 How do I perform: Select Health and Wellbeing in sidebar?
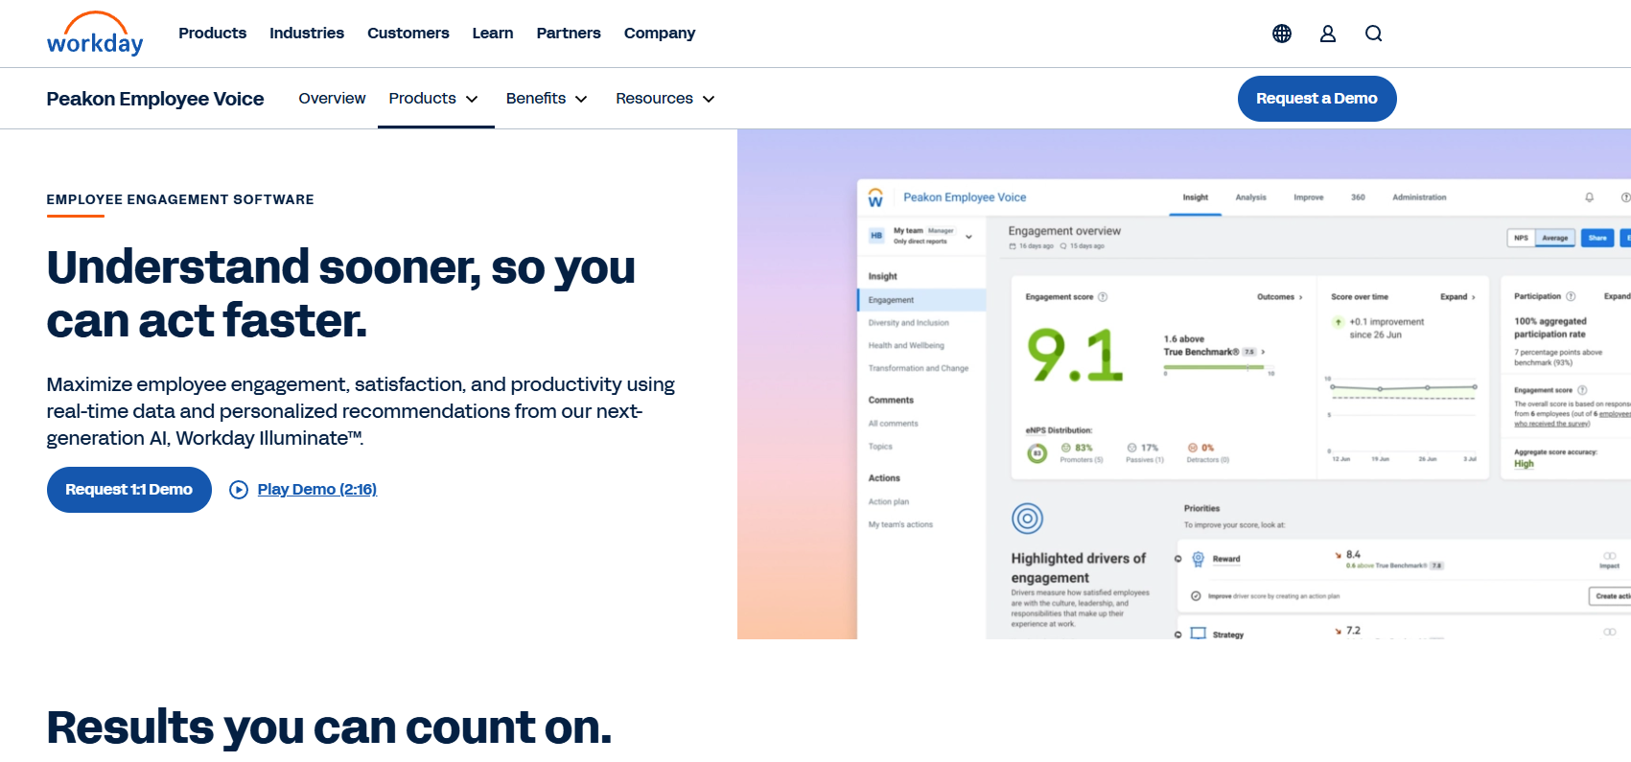[x=906, y=346]
